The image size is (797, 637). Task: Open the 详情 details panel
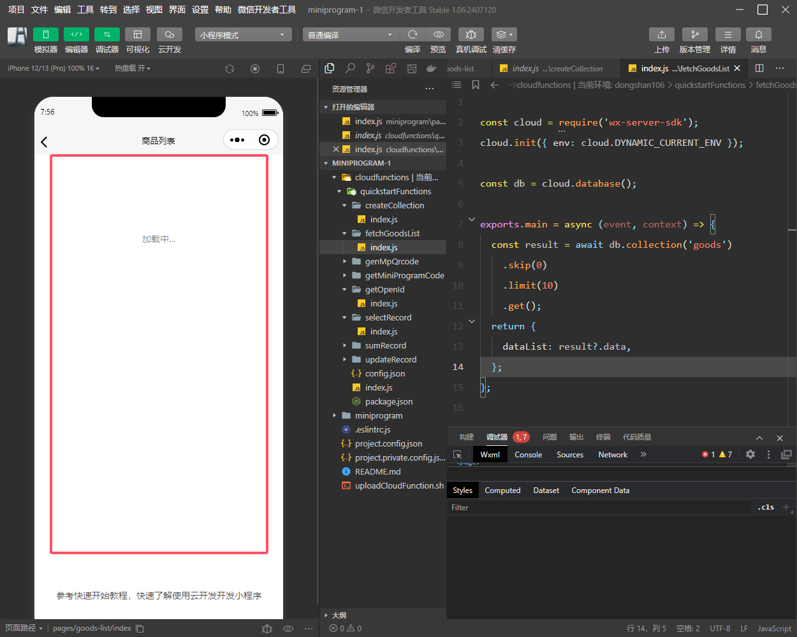coord(728,34)
